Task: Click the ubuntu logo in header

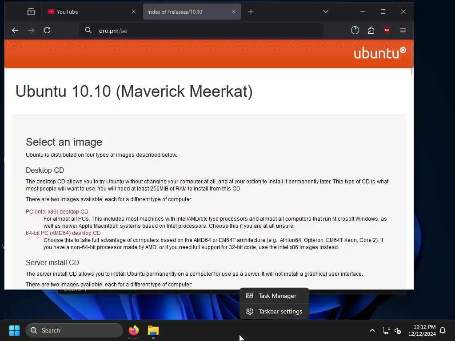Action: (380, 53)
